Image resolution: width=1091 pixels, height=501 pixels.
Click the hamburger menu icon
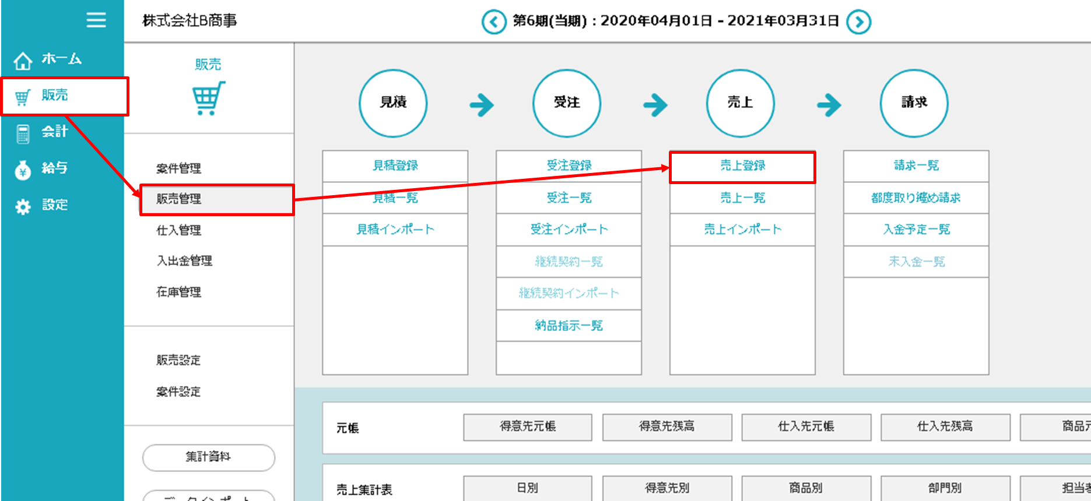pos(96,20)
